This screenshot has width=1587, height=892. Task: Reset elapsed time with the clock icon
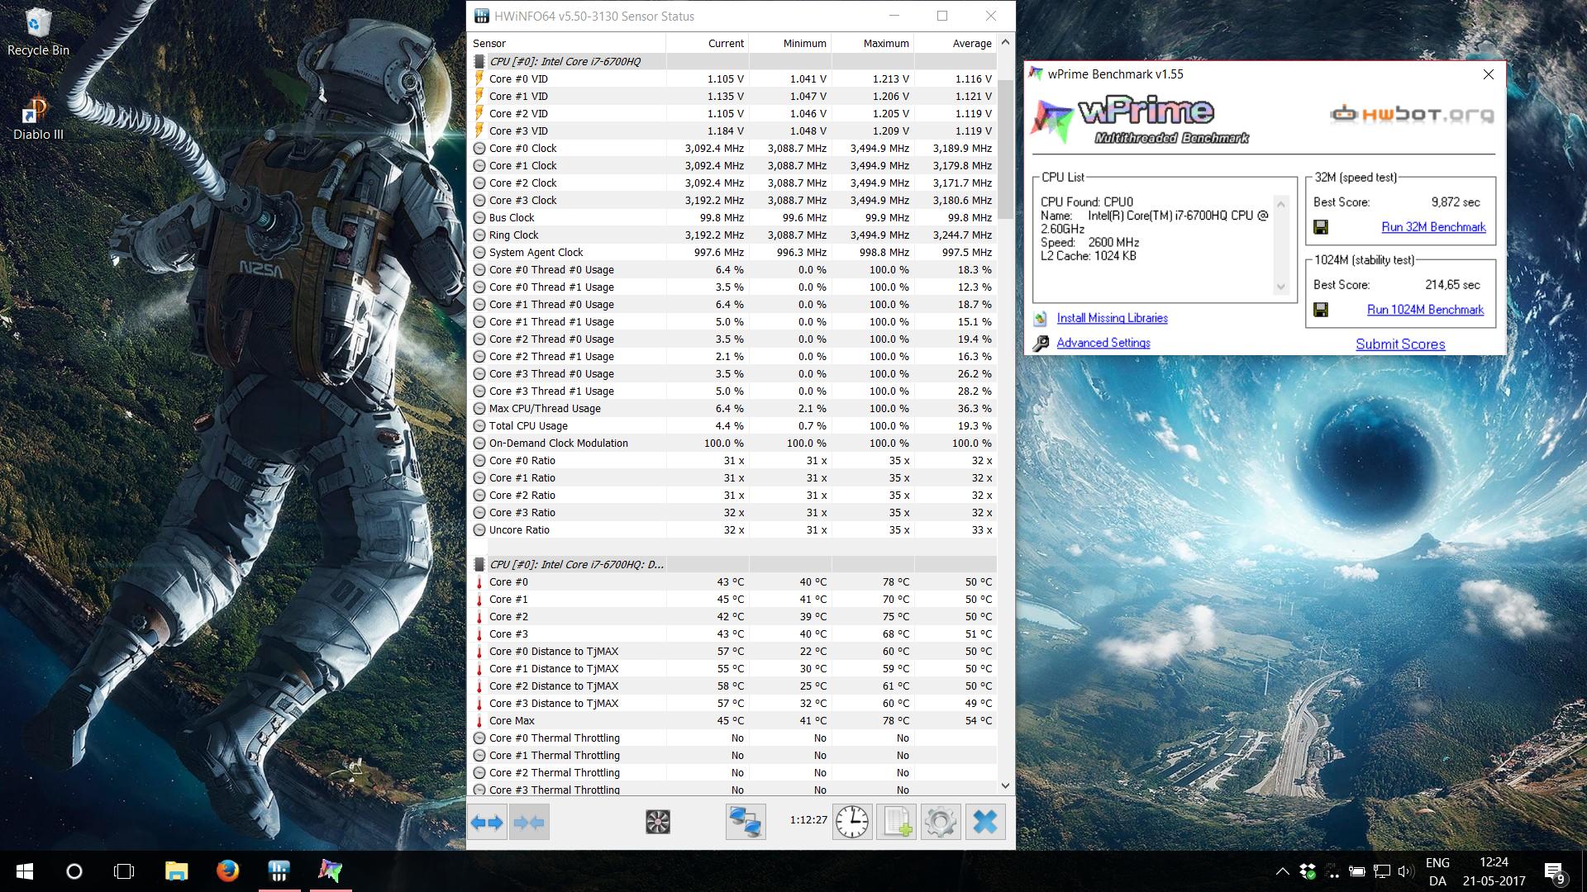pyautogui.click(x=852, y=822)
